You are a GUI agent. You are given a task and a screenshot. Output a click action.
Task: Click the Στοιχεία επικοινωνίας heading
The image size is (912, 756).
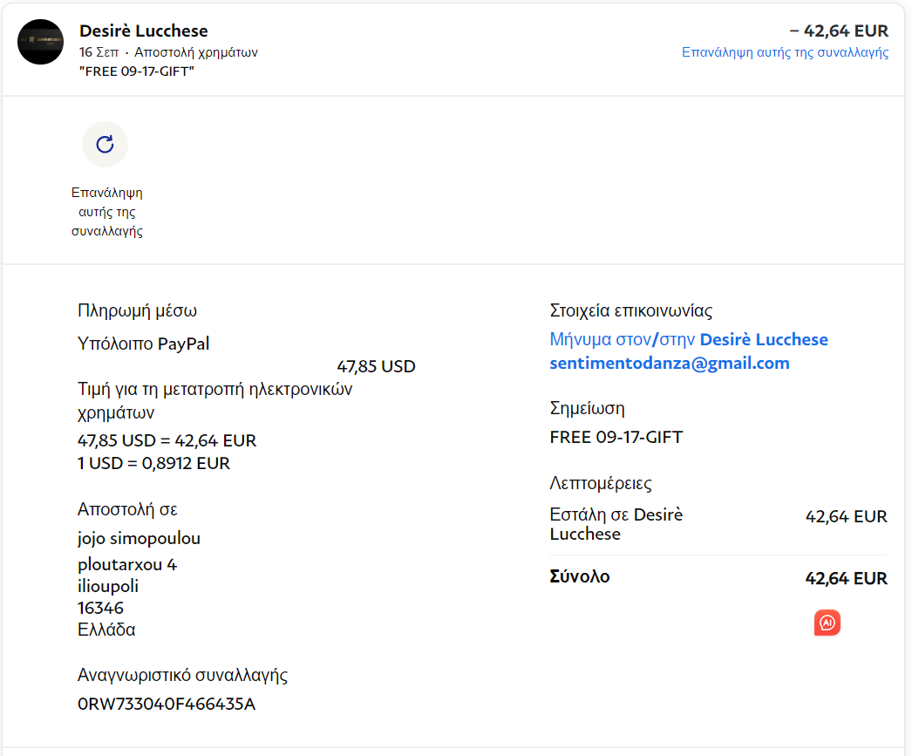point(631,310)
